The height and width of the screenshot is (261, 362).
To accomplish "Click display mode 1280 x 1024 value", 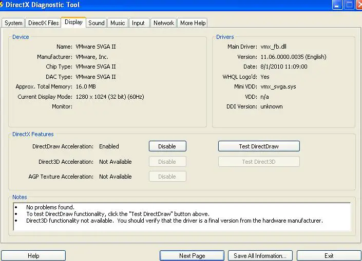I will point(110,97).
